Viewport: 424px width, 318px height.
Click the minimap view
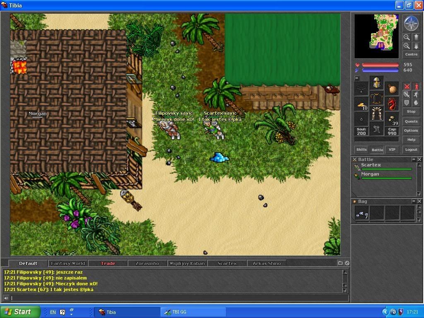pos(377,36)
